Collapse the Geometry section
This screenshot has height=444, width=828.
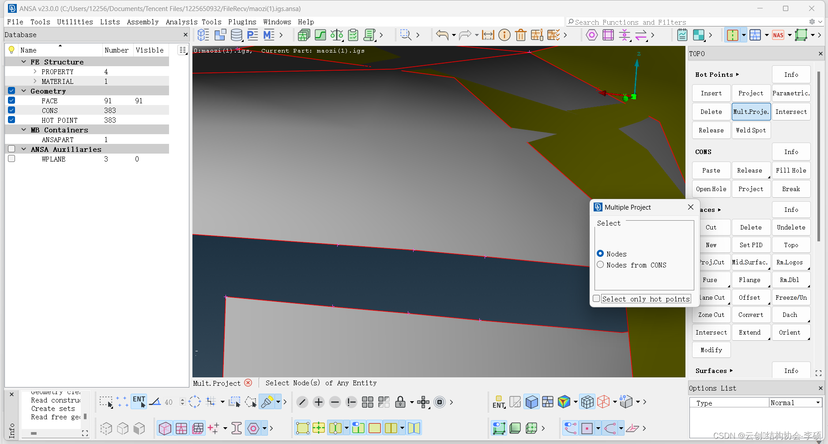click(x=24, y=91)
